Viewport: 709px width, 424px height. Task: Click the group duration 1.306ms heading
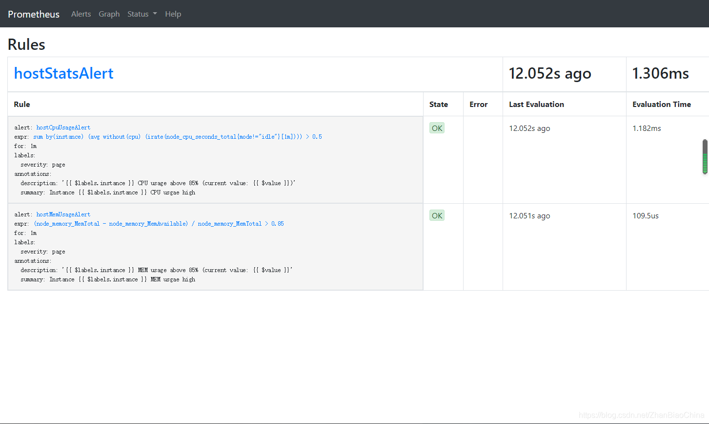tap(661, 73)
